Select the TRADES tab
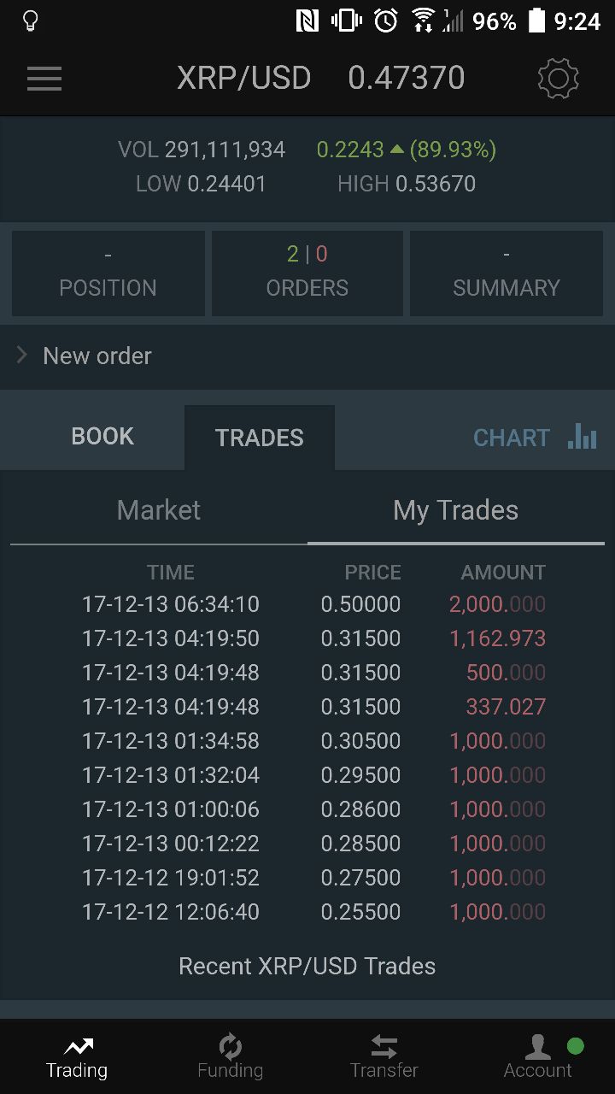The image size is (615, 1094). point(260,438)
